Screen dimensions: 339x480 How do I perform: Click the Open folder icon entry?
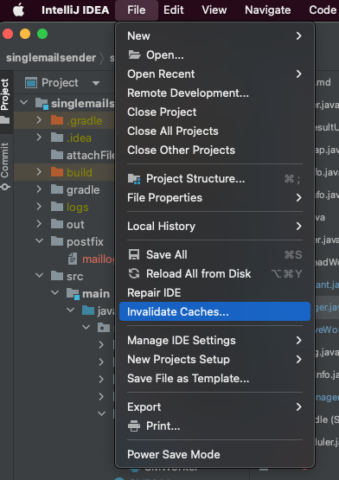tap(134, 55)
